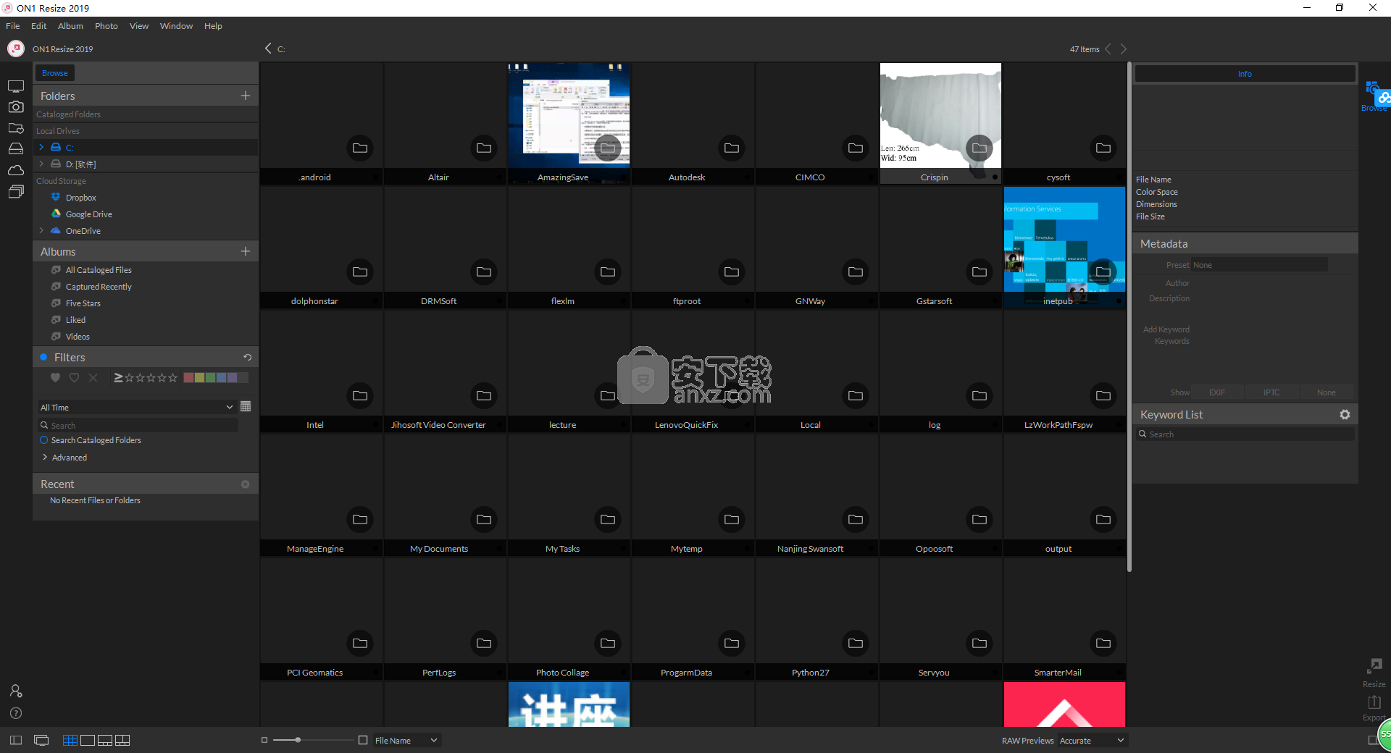Open the Albums stack icon in left strip

(x=16, y=191)
